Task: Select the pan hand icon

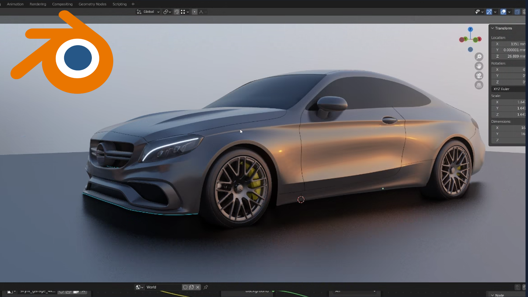Action: [x=479, y=66]
